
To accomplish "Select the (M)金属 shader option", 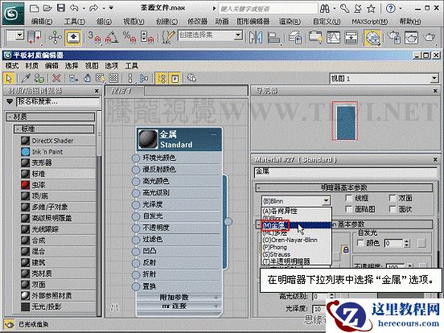I will coord(296,225).
